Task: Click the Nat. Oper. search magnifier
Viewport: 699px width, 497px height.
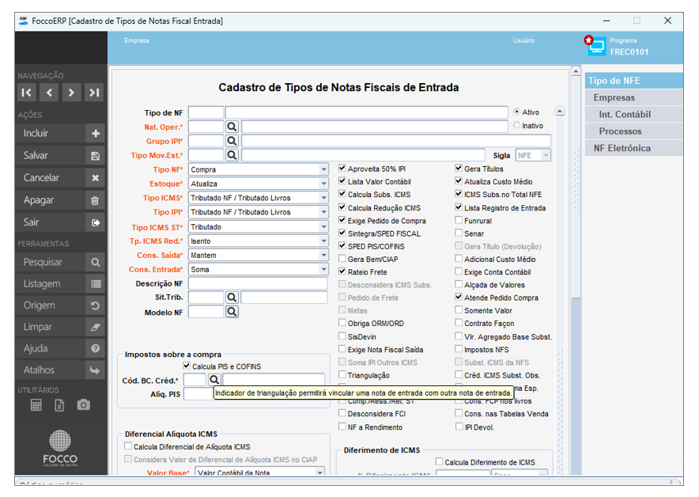Action: click(x=232, y=127)
